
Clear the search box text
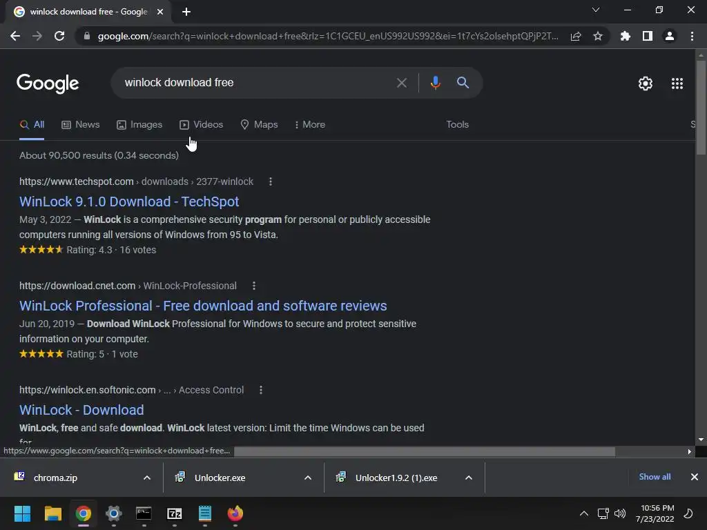tap(401, 83)
